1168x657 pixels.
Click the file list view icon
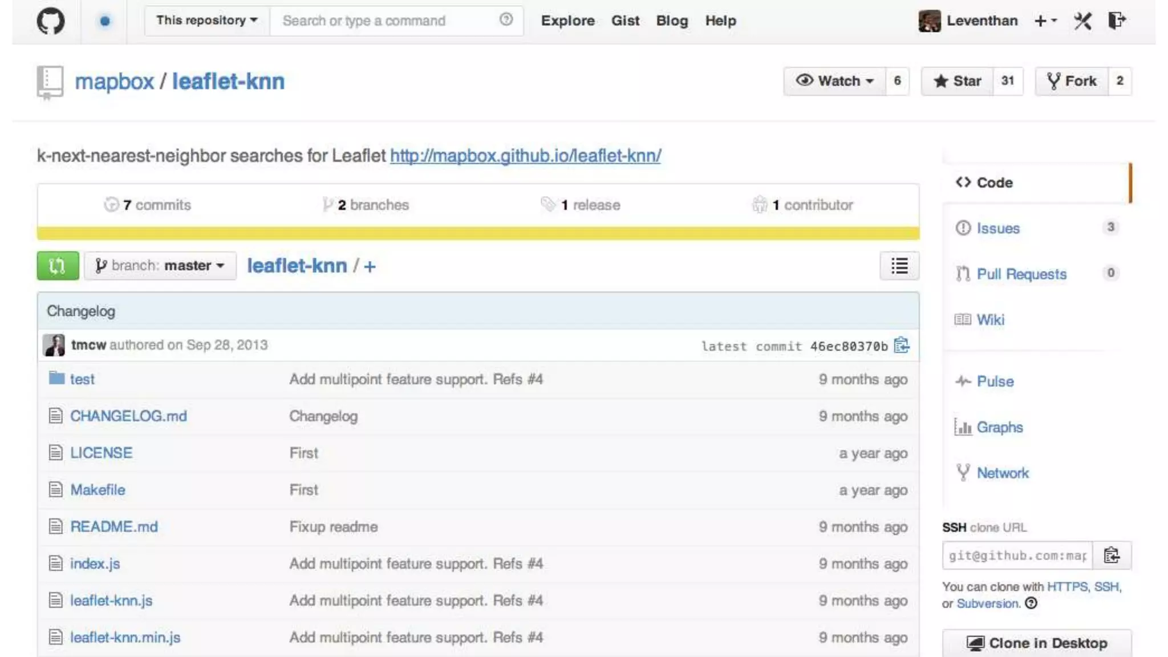899,266
